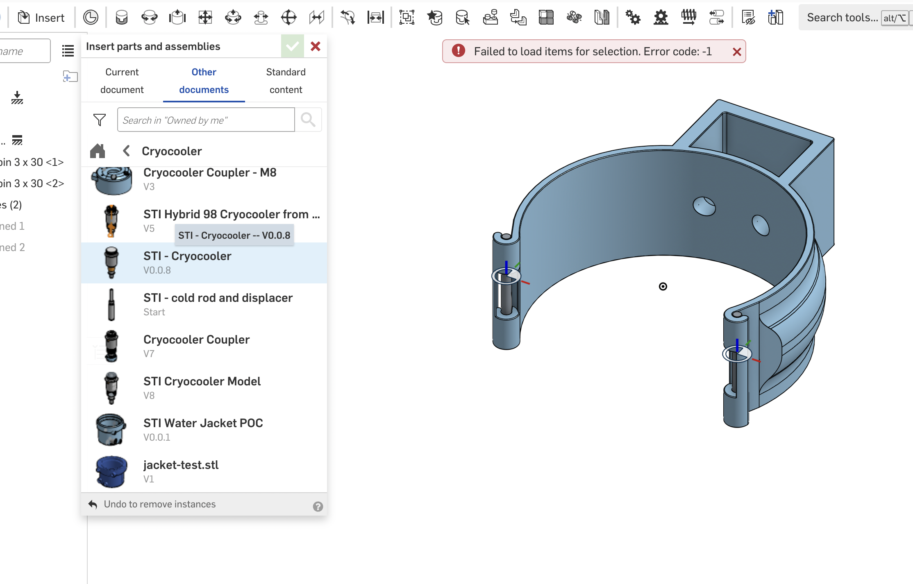Image resolution: width=913 pixels, height=584 pixels.
Task: Click the Search in Owned by me field
Action: click(206, 120)
